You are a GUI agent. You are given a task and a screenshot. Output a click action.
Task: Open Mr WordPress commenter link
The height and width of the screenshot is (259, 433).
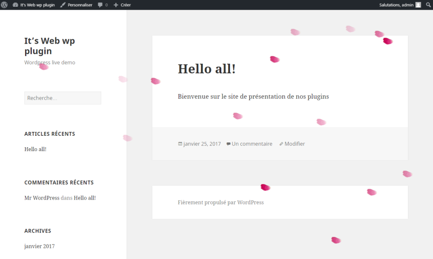point(42,198)
